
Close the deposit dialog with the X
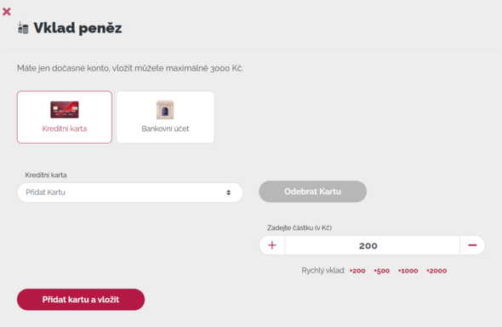click(x=7, y=12)
